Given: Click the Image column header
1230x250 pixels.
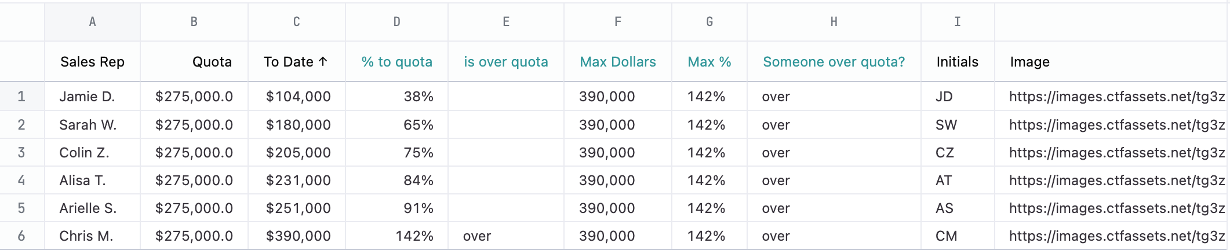Looking at the screenshot, I should (x=1029, y=62).
